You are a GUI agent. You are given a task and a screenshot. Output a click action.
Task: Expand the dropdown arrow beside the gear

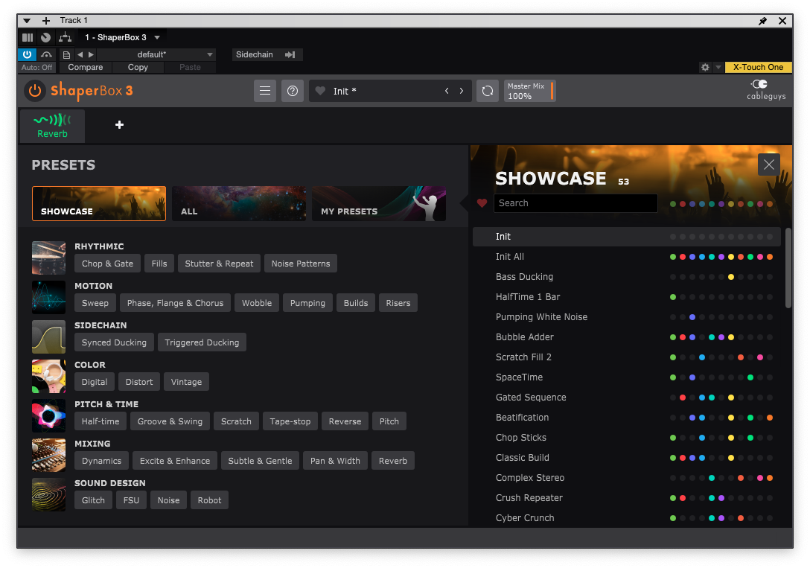click(718, 67)
